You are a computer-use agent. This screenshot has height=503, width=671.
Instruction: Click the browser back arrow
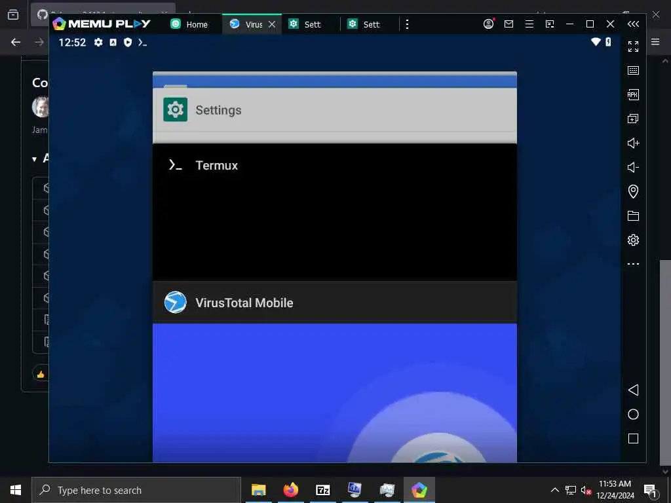click(16, 42)
